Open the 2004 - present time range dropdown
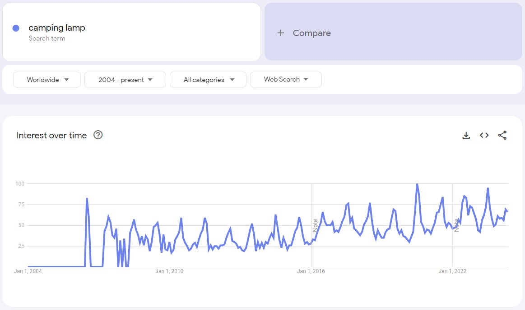Viewport: 525px width, 310px height. (x=125, y=80)
